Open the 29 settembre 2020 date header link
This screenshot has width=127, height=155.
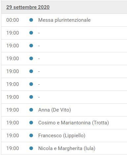tap(28, 7)
